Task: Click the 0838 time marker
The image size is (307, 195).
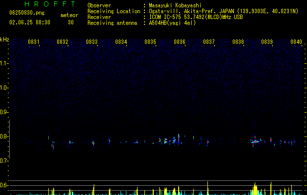Action: 238,42
